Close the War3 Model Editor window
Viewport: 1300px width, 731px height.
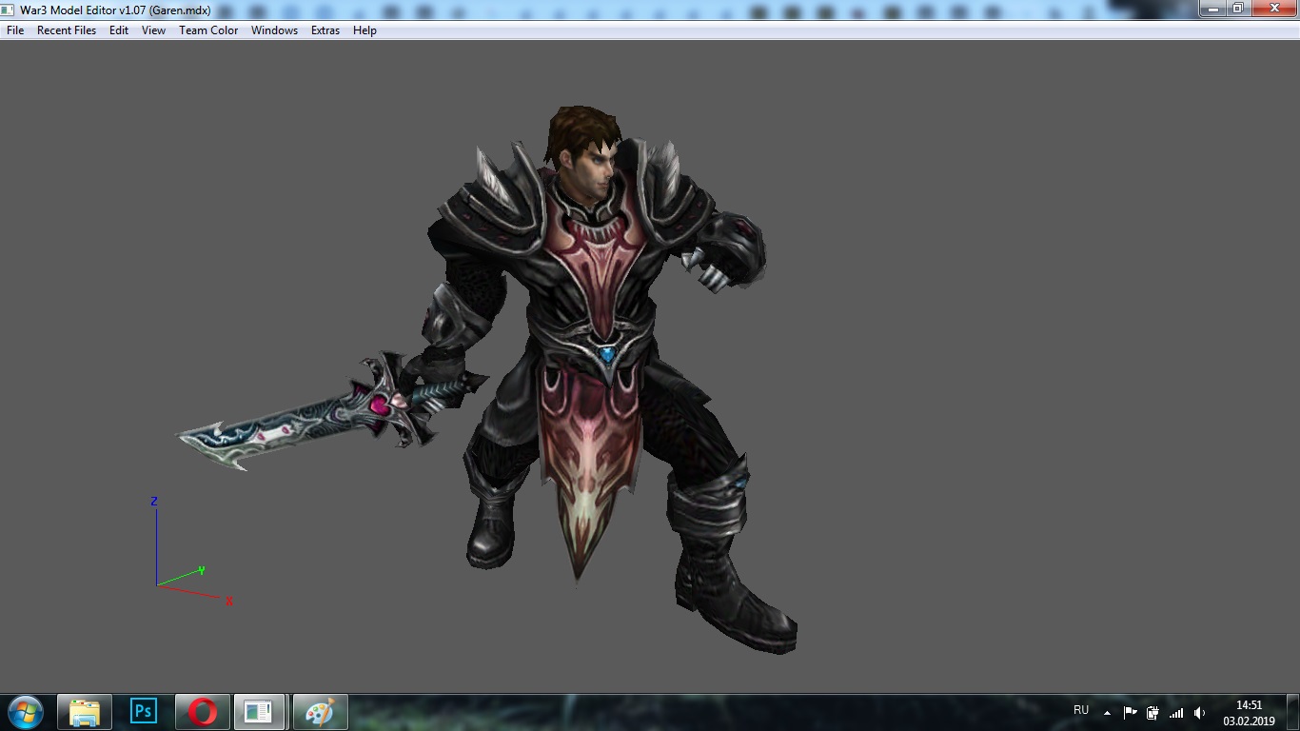pyautogui.click(x=1272, y=9)
